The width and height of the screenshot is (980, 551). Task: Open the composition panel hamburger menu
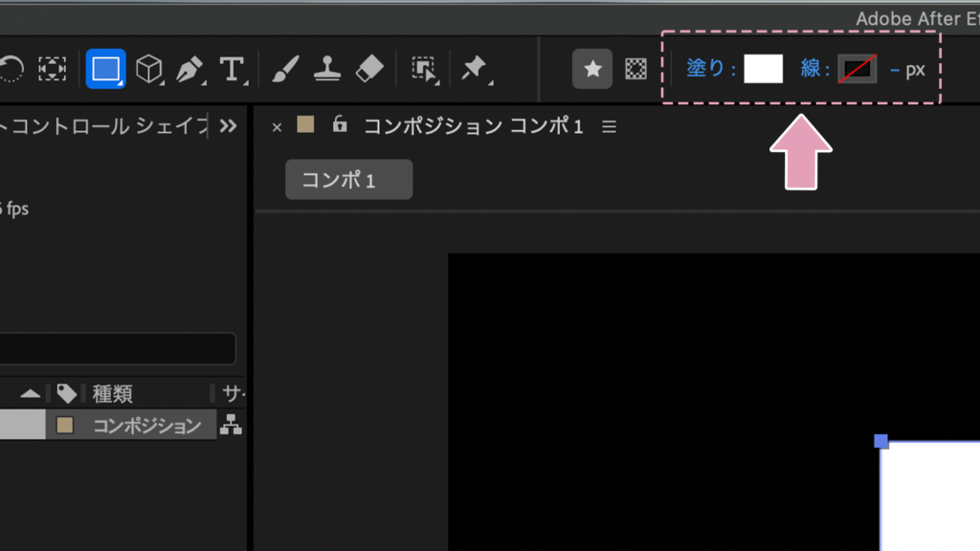point(610,127)
